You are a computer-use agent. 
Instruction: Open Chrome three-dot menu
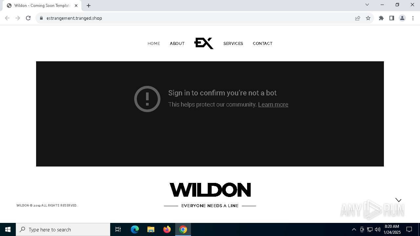[x=413, y=18]
